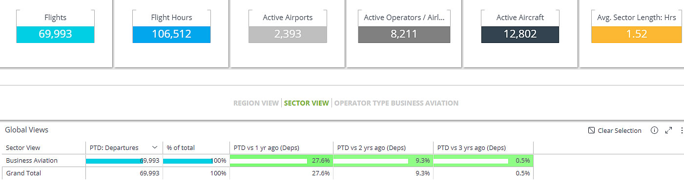
Task: Click the 27.6% green bar cell
Action: coord(281,160)
